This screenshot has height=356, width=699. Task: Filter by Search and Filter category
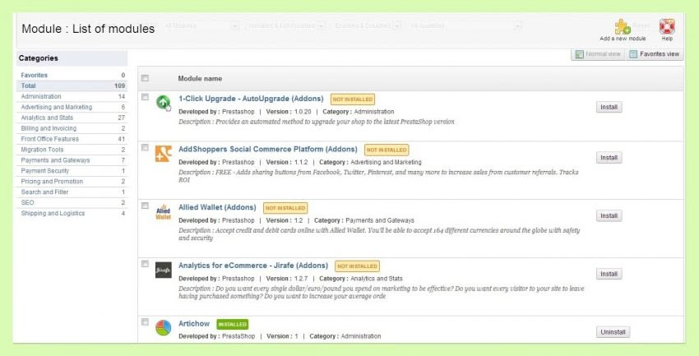pos(73,192)
